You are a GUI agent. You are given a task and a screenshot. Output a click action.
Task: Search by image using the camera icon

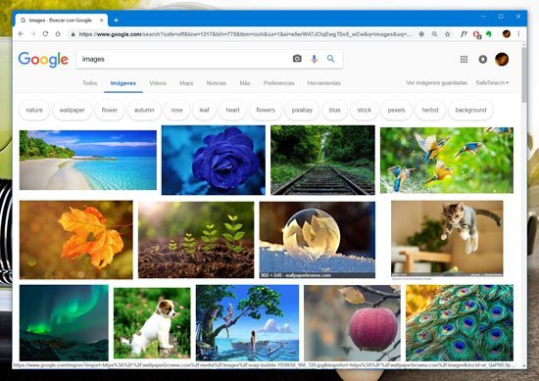click(297, 59)
